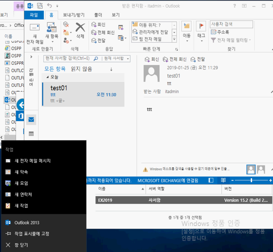Click the zoom in plus button

[270, 181]
